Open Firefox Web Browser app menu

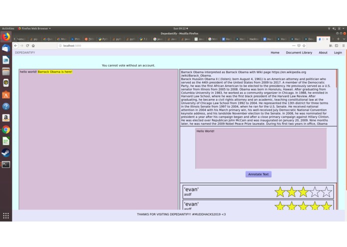pyautogui.click(x=34, y=28)
